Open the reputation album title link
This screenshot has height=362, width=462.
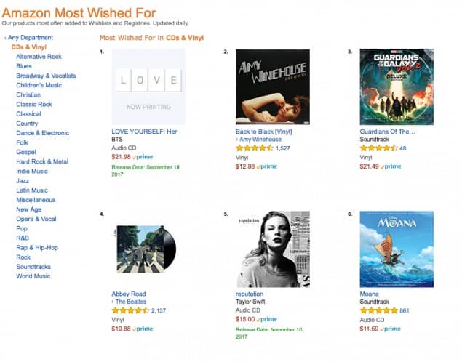pyautogui.click(x=250, y=294)
